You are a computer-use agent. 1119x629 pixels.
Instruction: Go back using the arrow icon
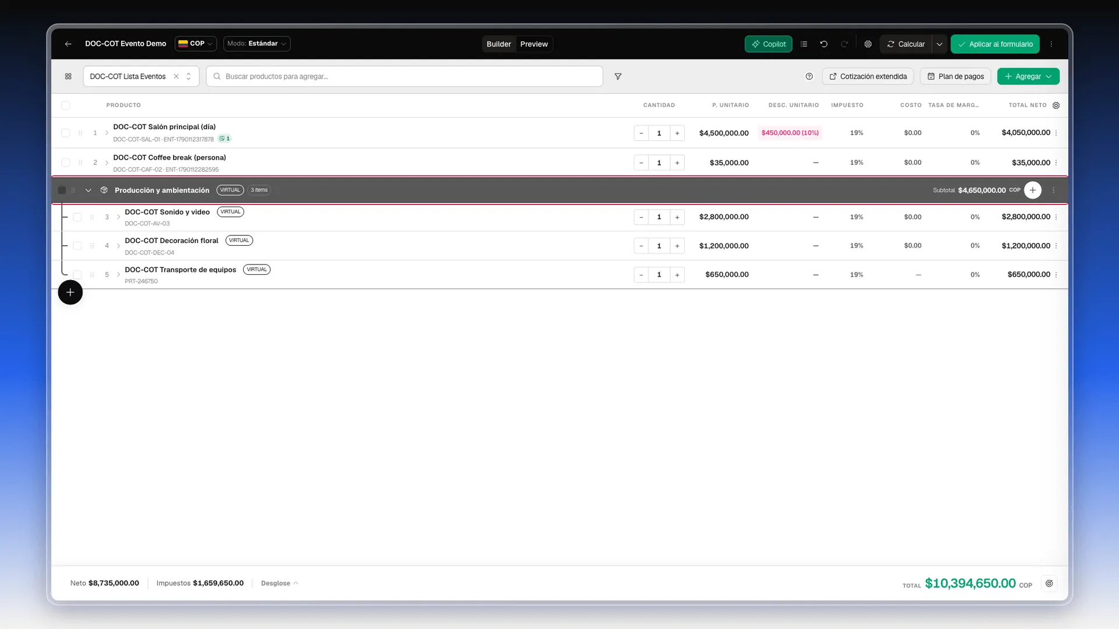68,44
